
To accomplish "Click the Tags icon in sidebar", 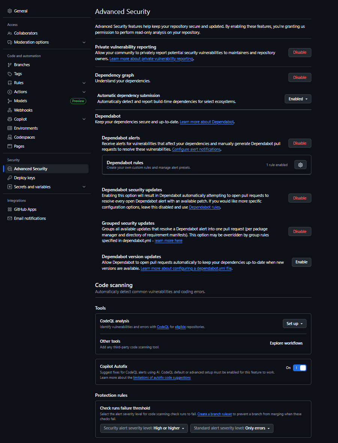I will [10, 74].
